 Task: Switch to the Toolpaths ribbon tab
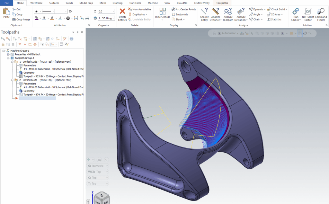pos(223,3)
